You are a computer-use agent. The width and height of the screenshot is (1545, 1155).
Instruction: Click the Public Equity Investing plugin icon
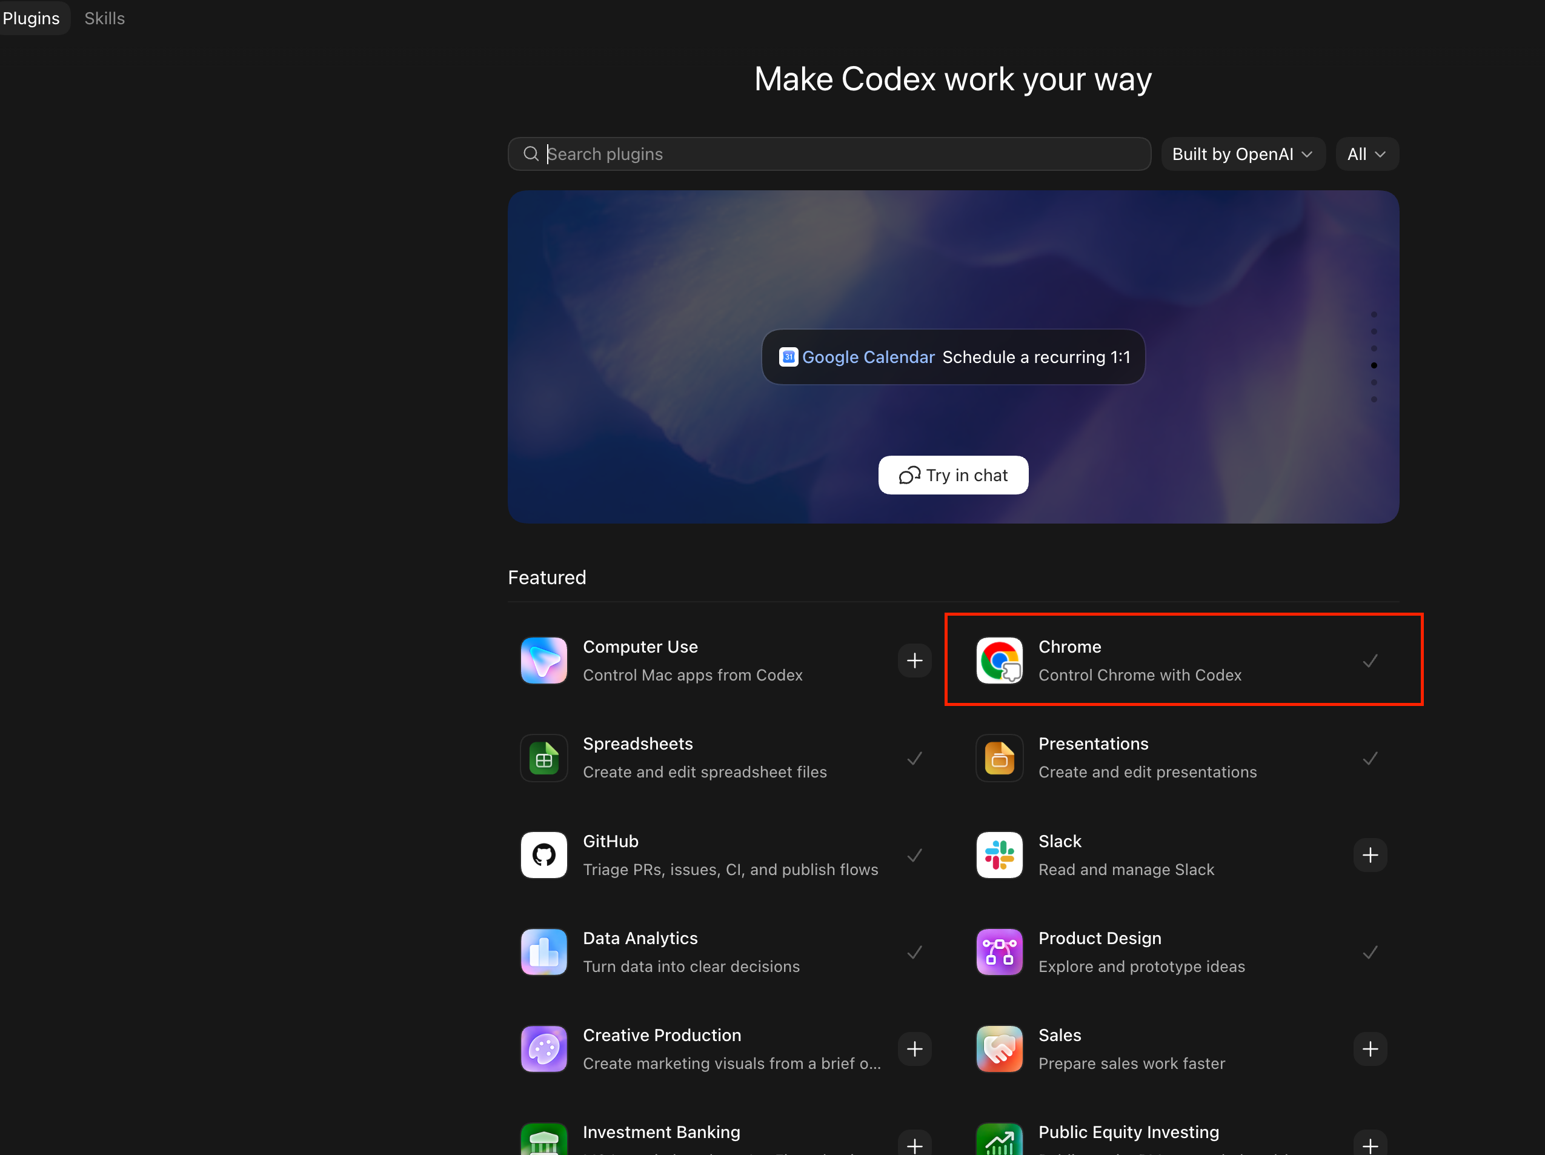tap(999, 1140)
